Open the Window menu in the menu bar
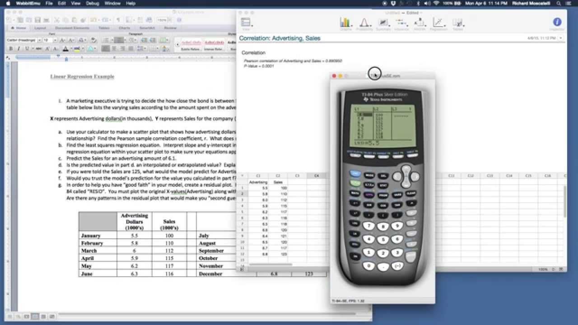 pos(112,3)
